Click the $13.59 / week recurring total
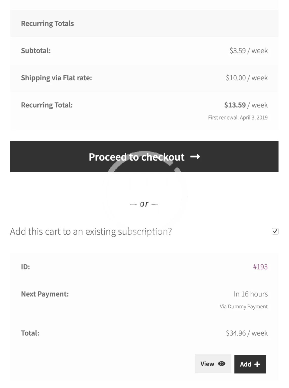This screenshot has width=289, height=388. [246, 105]
